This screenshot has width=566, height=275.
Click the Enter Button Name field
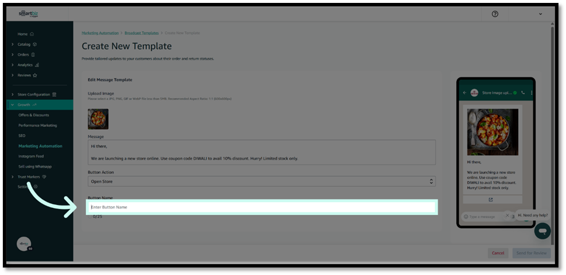click(261, 207)
